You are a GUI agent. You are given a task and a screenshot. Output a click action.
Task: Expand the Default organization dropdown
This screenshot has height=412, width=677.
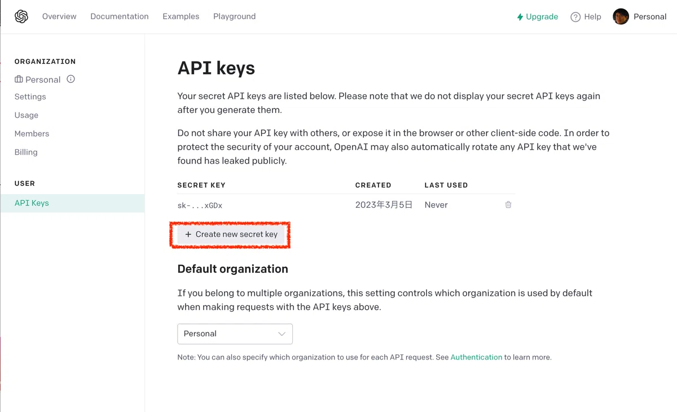point(235,334)
